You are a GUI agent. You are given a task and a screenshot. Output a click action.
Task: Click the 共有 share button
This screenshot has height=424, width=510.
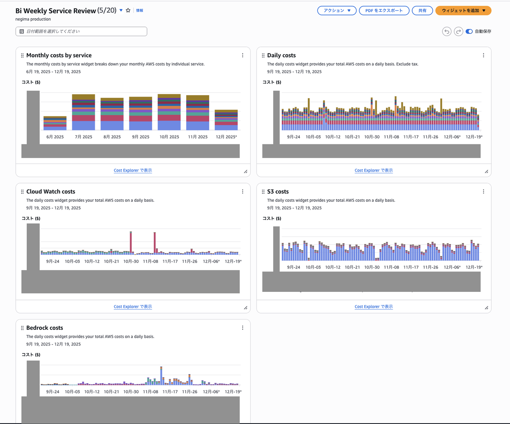tap(422, 11)
